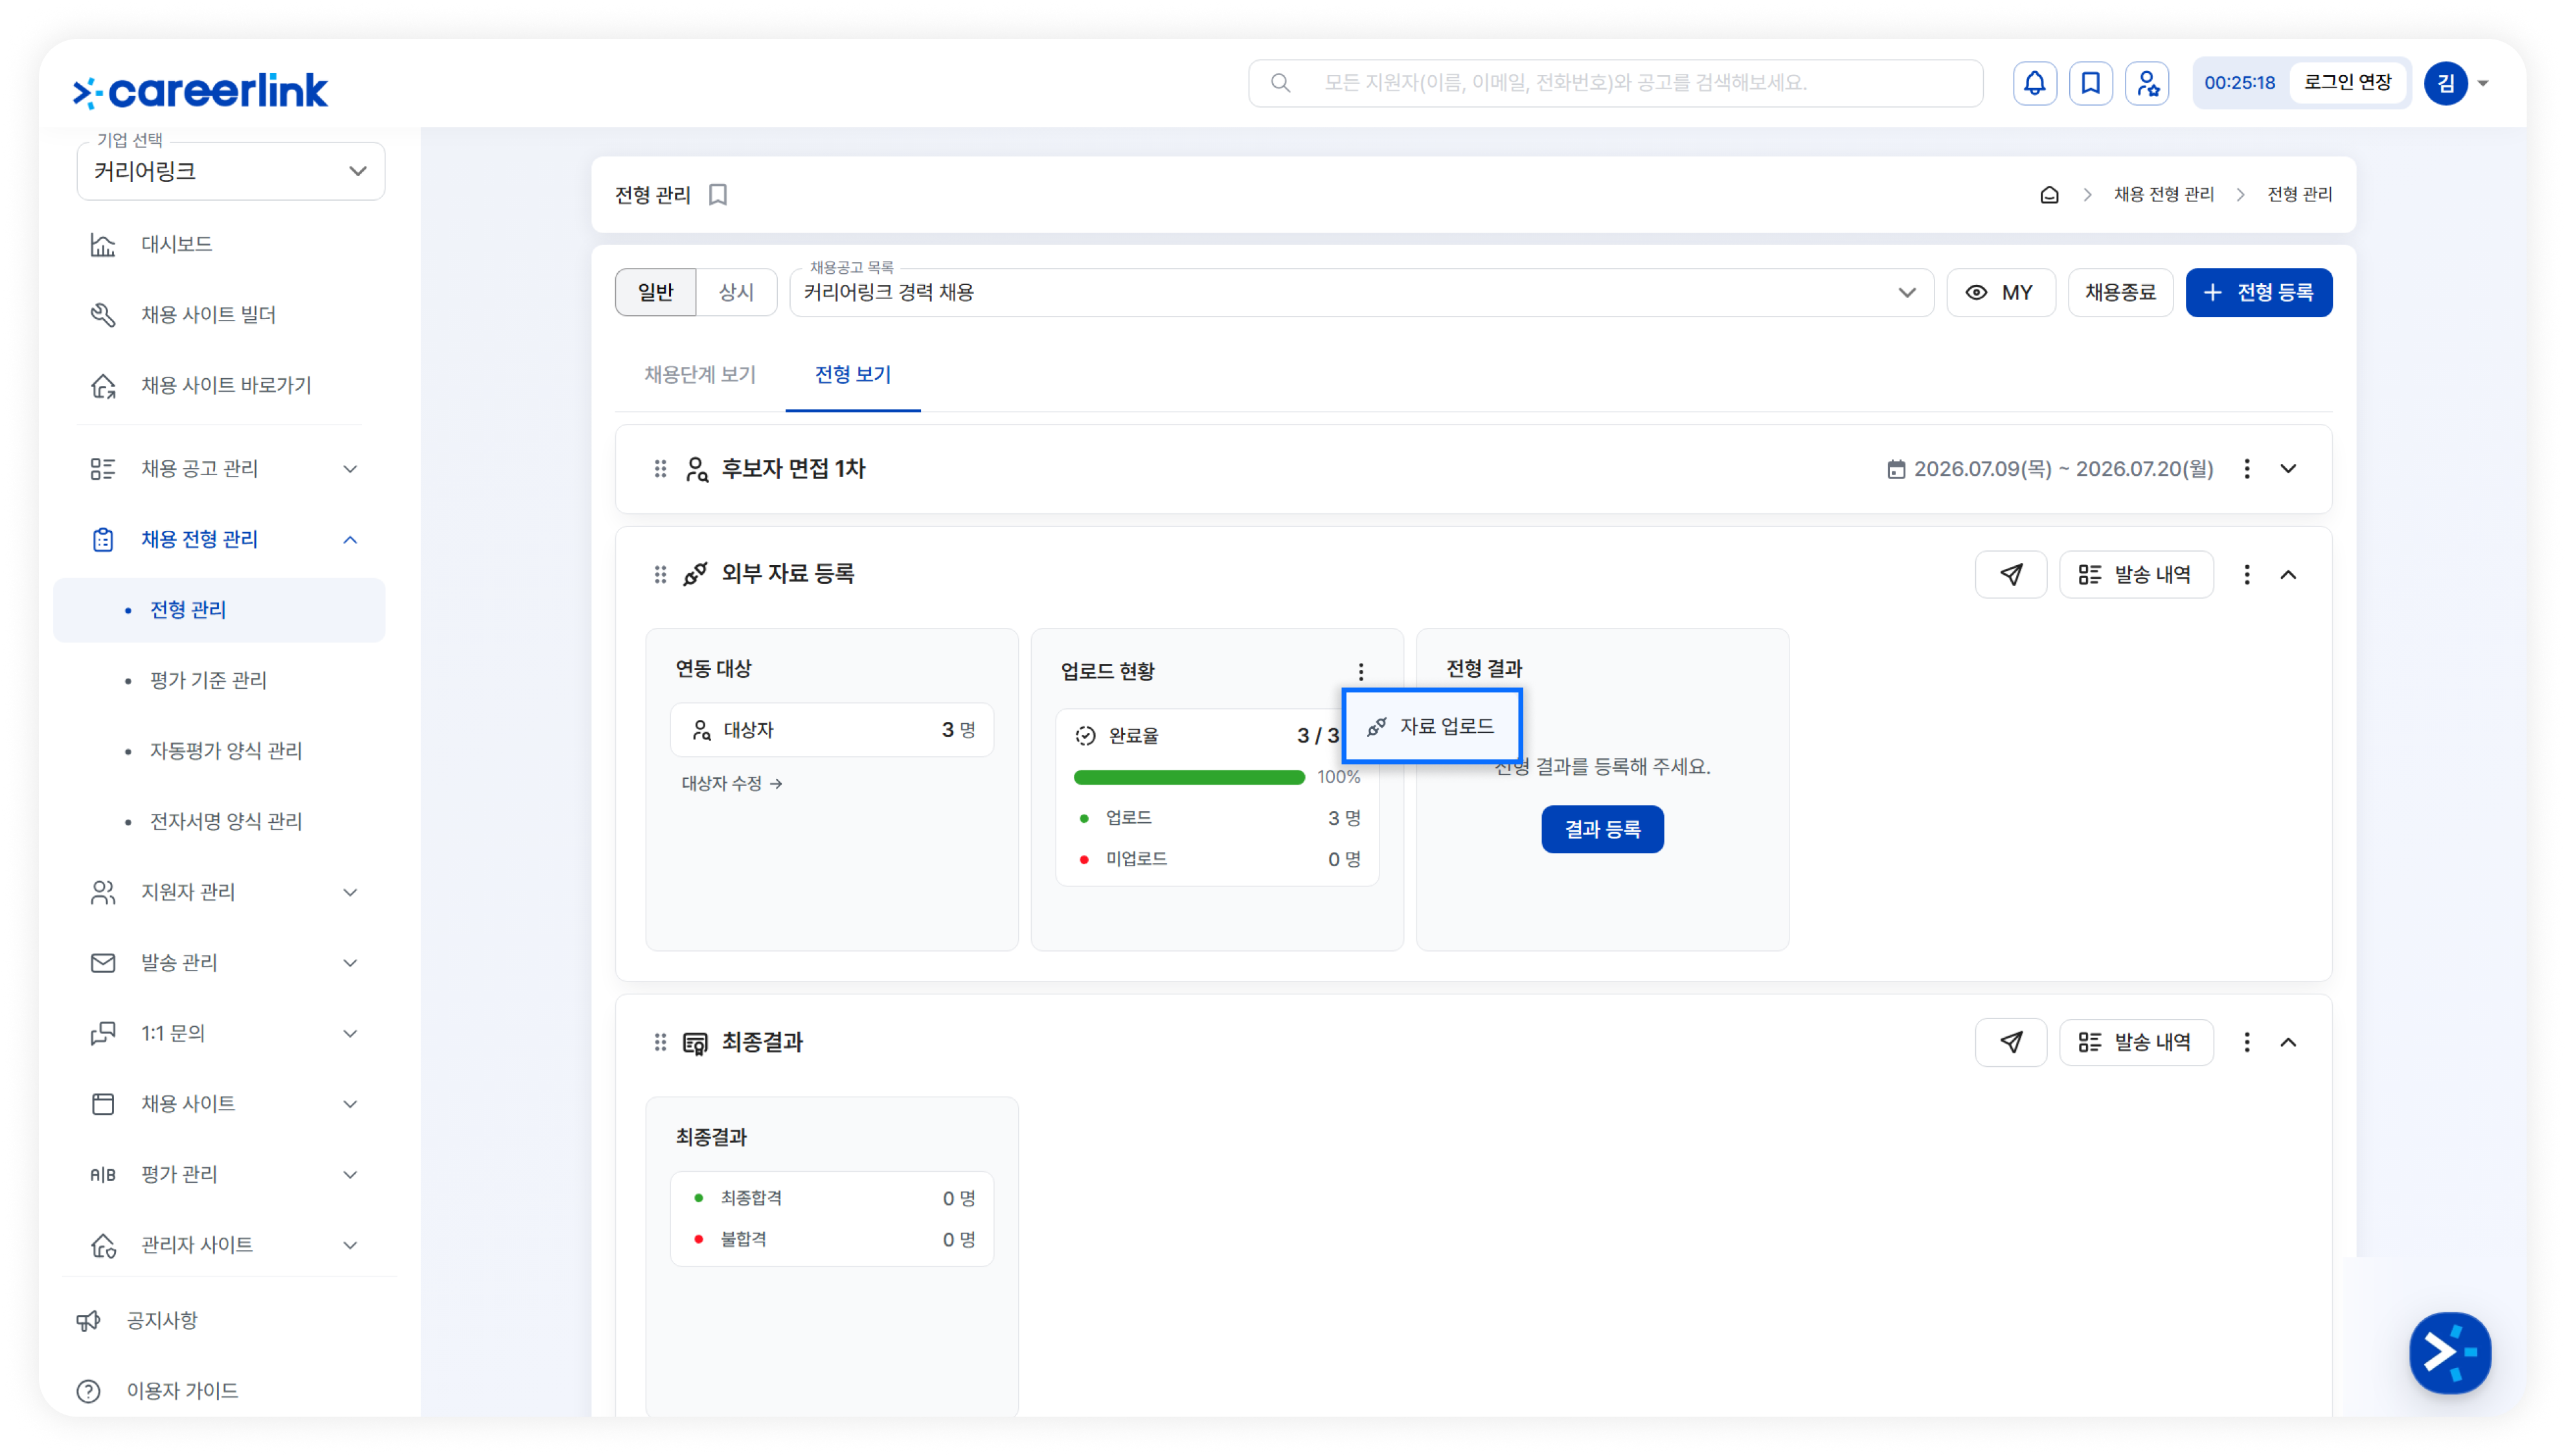Click the send icon for 최종결과
This screenshot has height=1456, width=2566.
pyautogui.click(x=2011, y=1042)
